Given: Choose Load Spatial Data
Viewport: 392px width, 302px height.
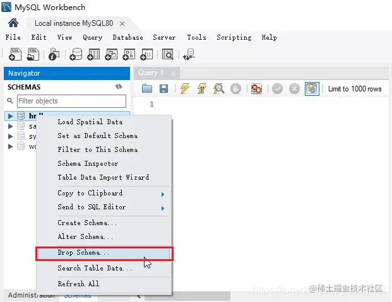Looking at the screenshot, I should click(x=104, y=122).
